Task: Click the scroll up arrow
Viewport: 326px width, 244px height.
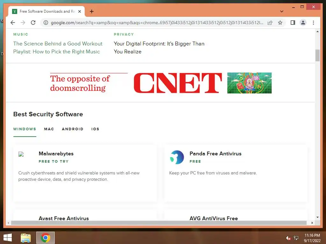Action: (317, 31)
